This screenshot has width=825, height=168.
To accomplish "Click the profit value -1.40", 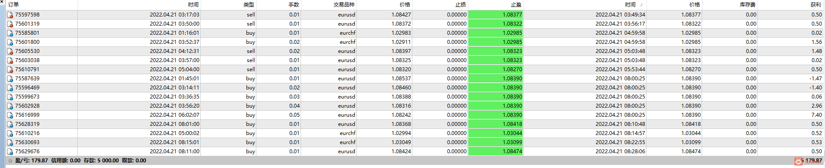I will 815,88.
